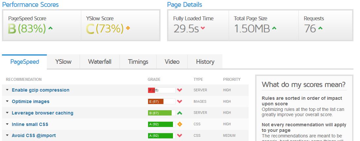Click the Total Page Size green arrow
The image size is (360, 141).
click(x=274, y=28)
